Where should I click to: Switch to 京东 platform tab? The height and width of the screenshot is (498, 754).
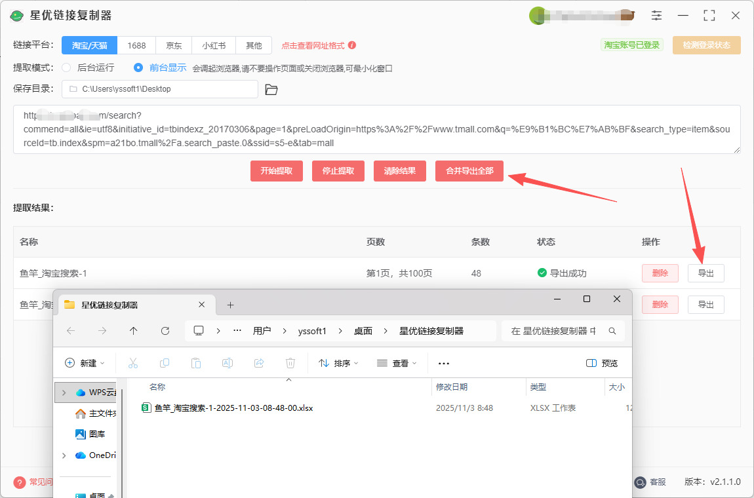coord(174,45)
